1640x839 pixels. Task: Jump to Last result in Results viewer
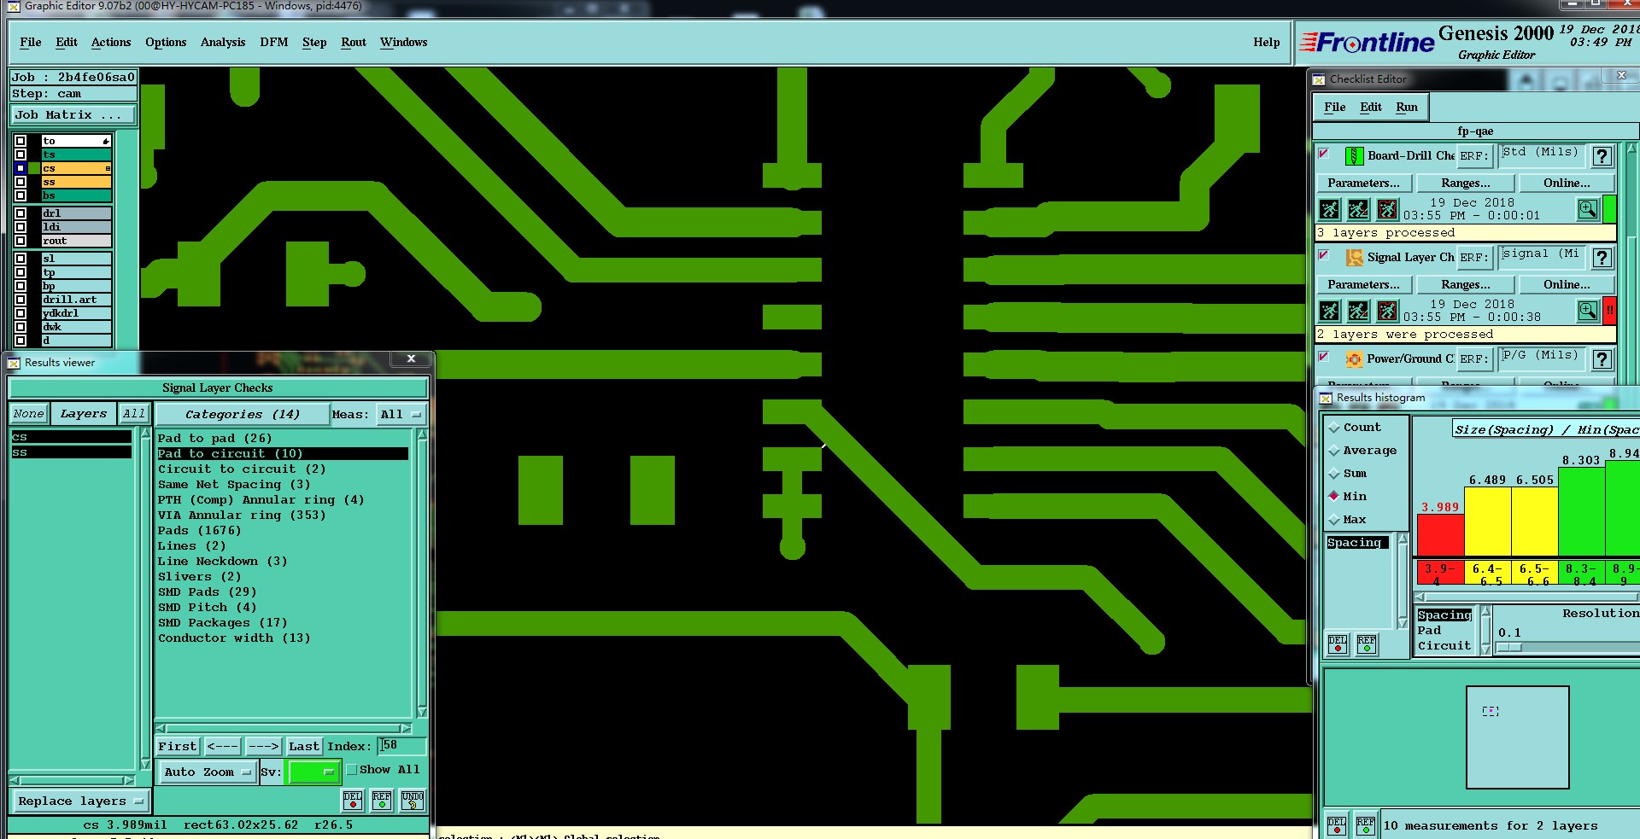(304, 747)
